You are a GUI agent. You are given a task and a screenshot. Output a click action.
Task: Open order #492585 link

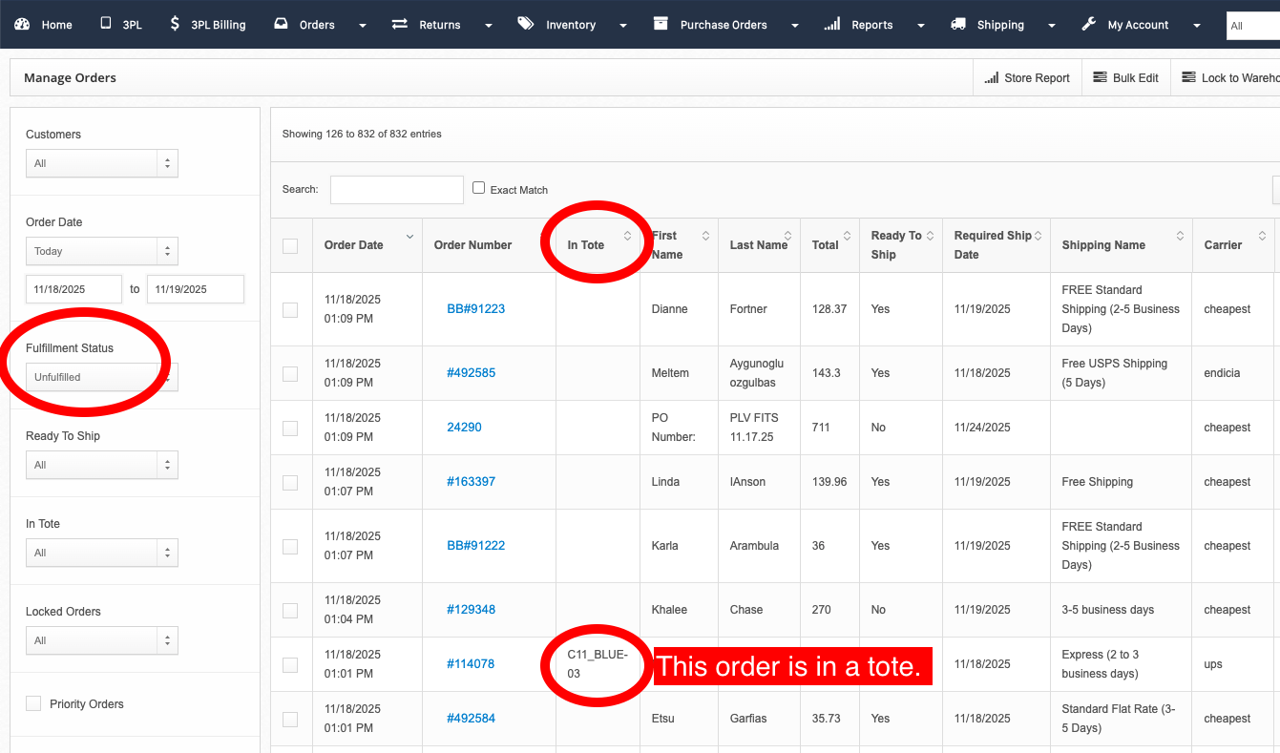471,373
